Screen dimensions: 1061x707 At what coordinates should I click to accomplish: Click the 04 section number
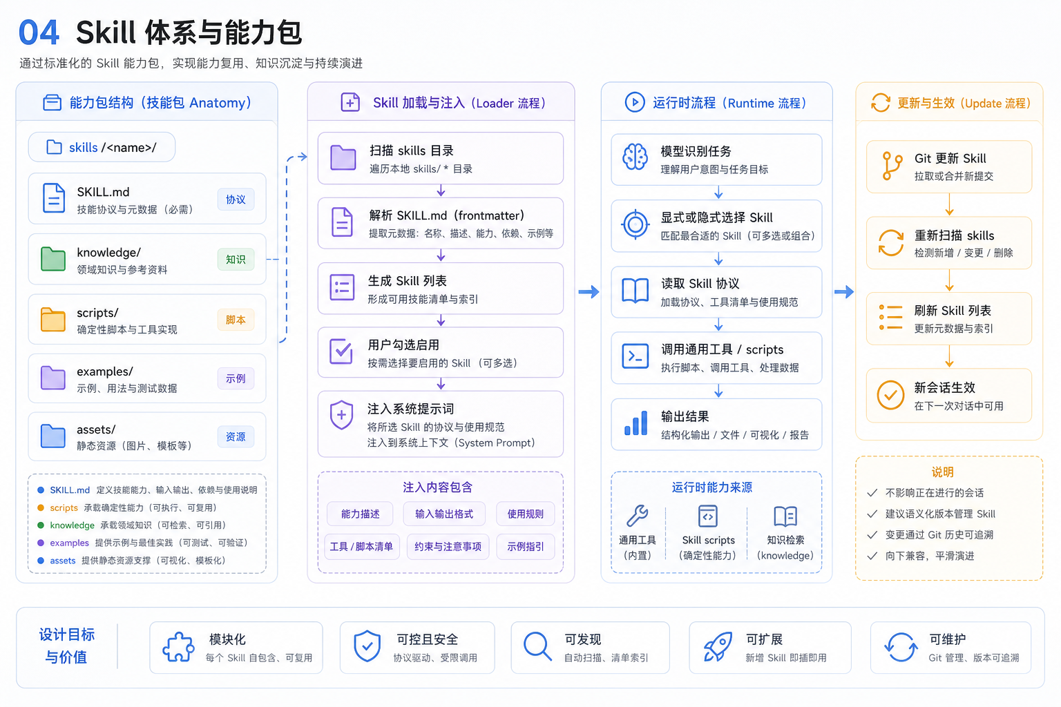39,32
